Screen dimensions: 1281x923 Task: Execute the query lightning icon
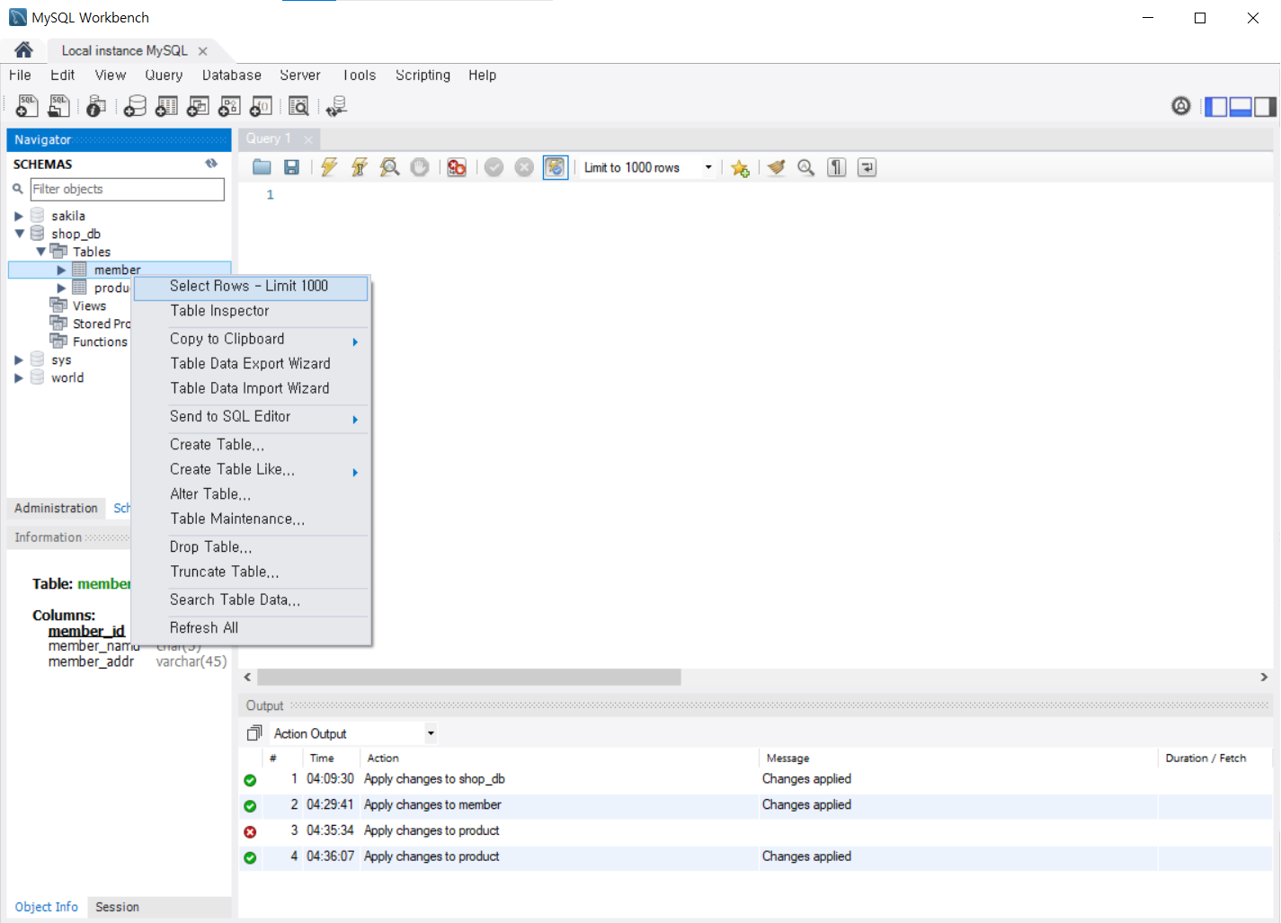coord(329,167)
